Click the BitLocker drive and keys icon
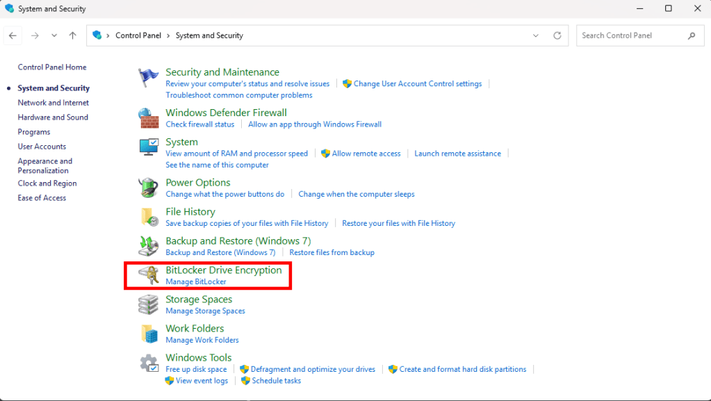 pyautogui.click(x=149, y=275)
